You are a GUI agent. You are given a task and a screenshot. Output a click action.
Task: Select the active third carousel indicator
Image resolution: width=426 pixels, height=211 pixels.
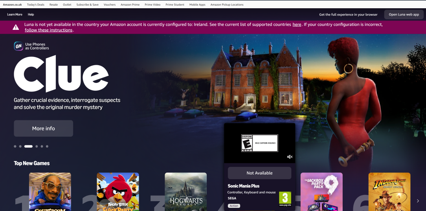click(x=28, y=147)
